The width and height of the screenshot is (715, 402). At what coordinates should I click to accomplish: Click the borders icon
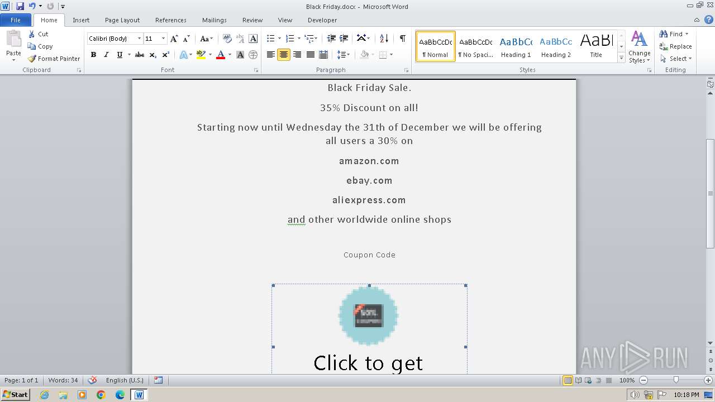coord(383,55)
